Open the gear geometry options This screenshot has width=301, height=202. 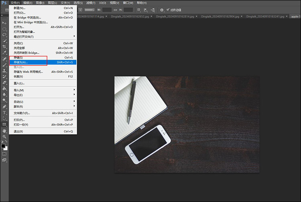click(162, 10)
